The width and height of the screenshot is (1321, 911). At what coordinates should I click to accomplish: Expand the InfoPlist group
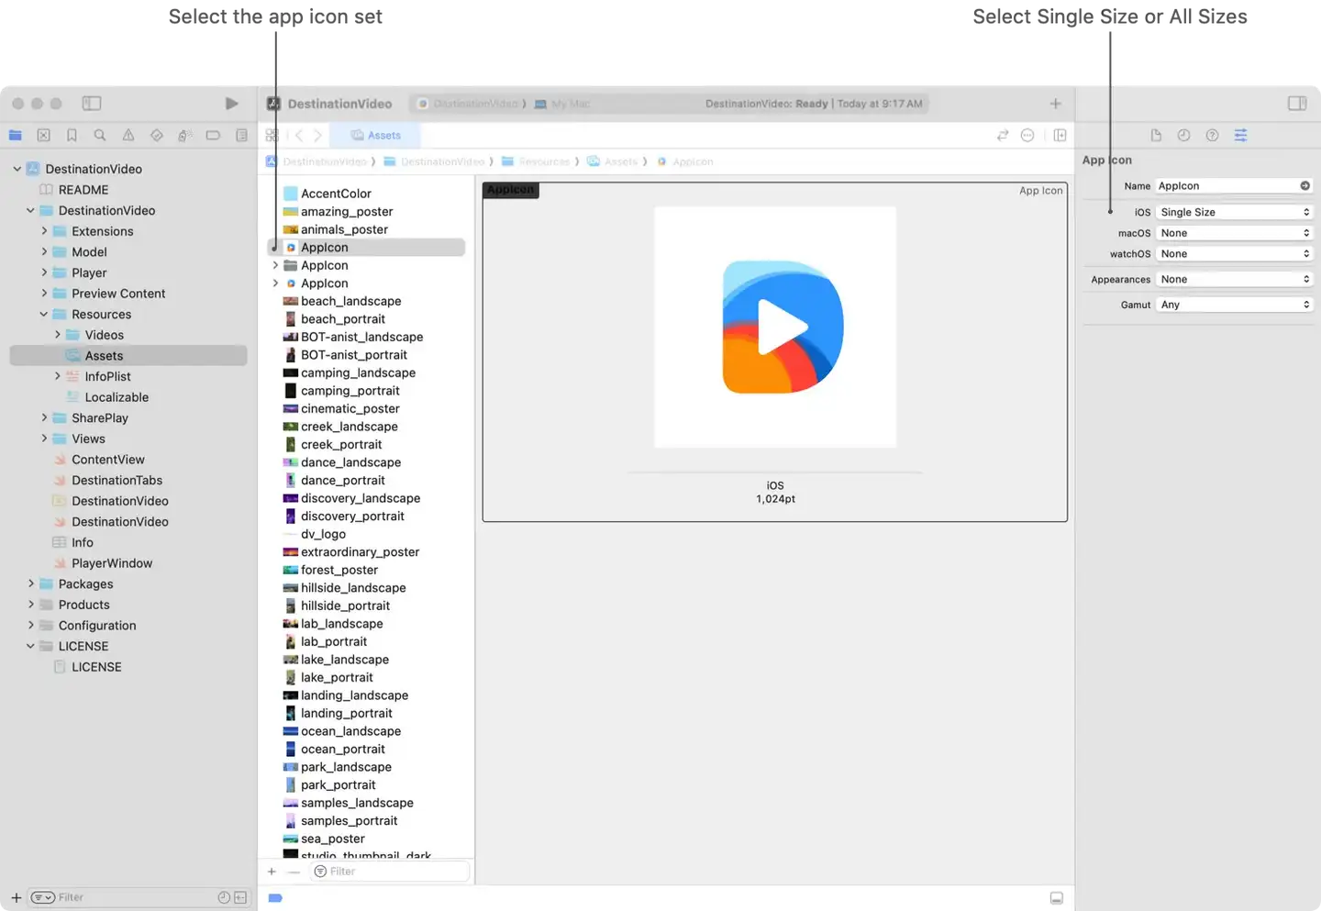57,376
